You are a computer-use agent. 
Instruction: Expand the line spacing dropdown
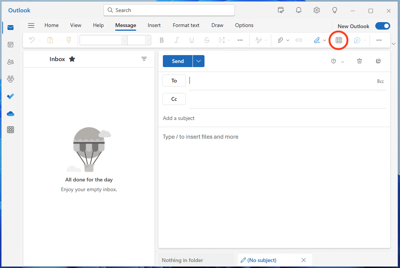point(229,40)
